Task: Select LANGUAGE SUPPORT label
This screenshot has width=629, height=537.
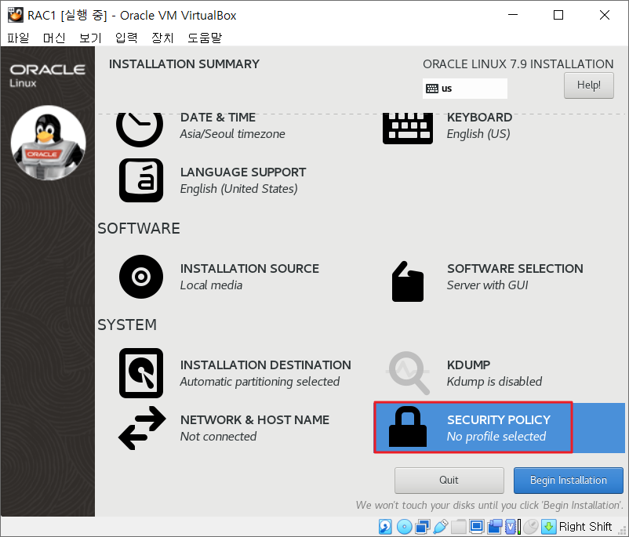Action: coord(243,172)
